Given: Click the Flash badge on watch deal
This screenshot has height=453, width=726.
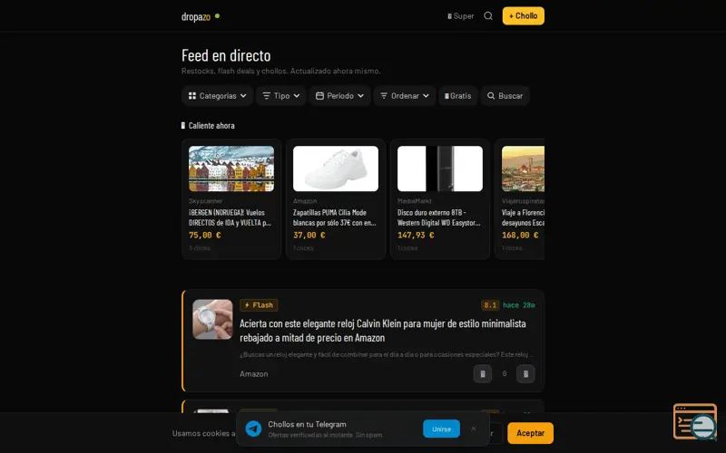Looking at the screenshot, I should click(259, 305).
